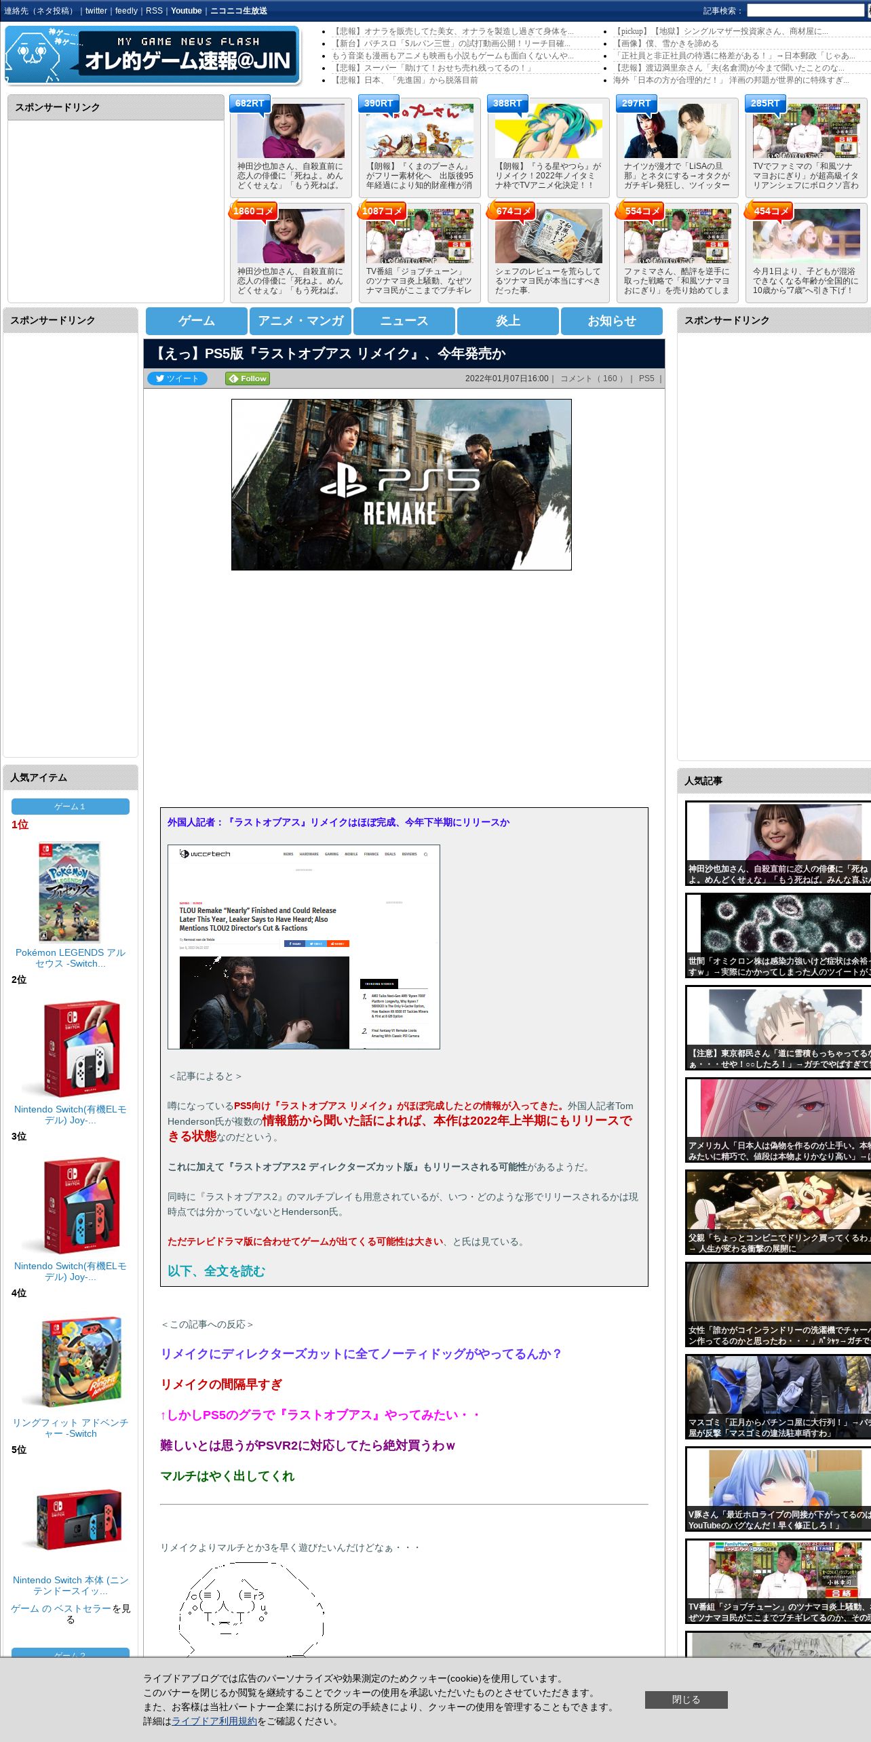
Task: Open the お知らせ tab
Action: click(612, 321)
